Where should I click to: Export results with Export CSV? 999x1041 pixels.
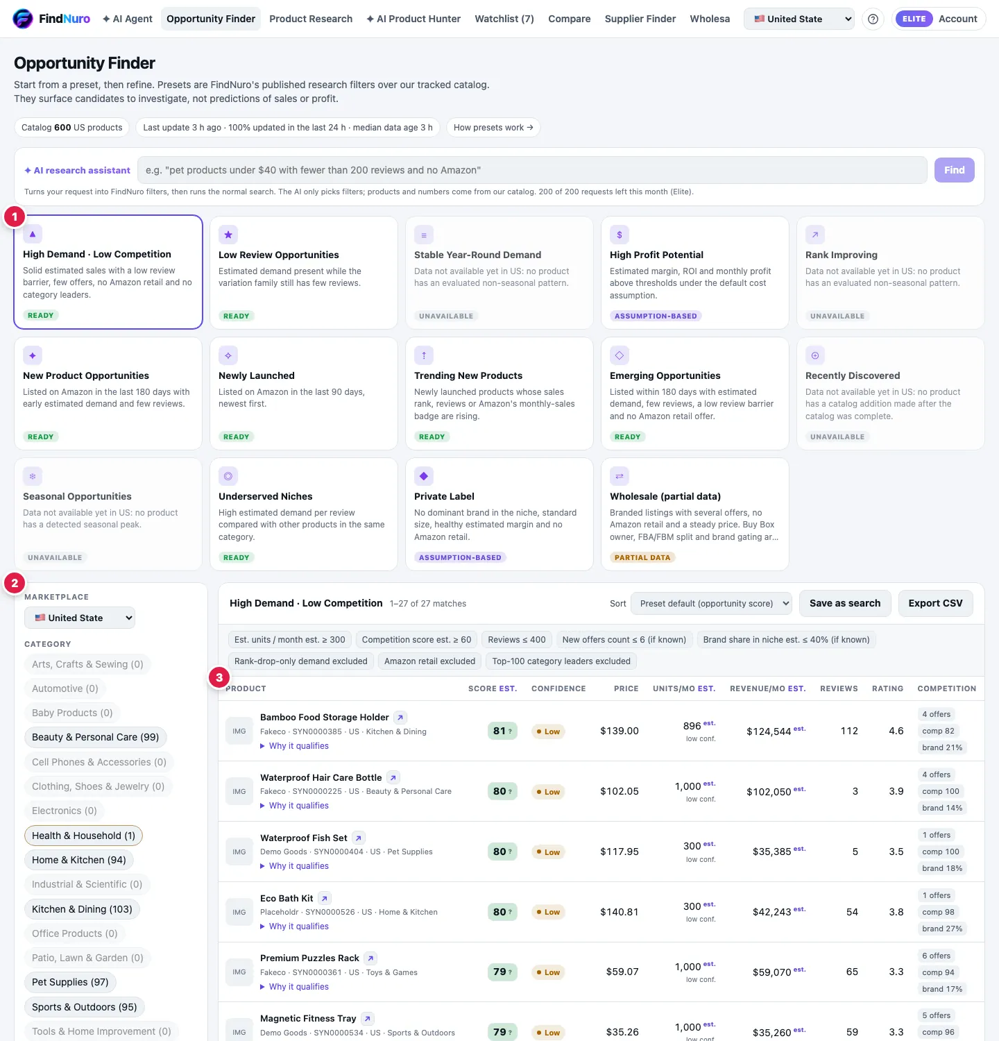tap(936, 604)
